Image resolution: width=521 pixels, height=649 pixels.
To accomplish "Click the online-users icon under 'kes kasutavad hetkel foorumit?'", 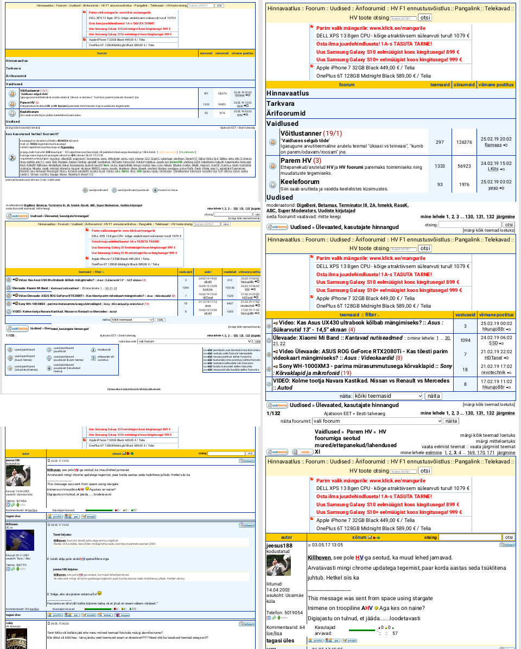I will [x=12, y=158].
